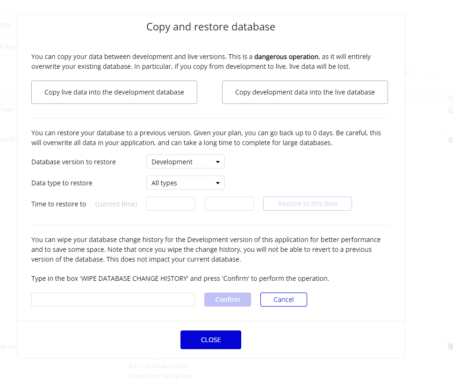Click the Copy and restore database title
453x381 pixels.
coord(210,27)
